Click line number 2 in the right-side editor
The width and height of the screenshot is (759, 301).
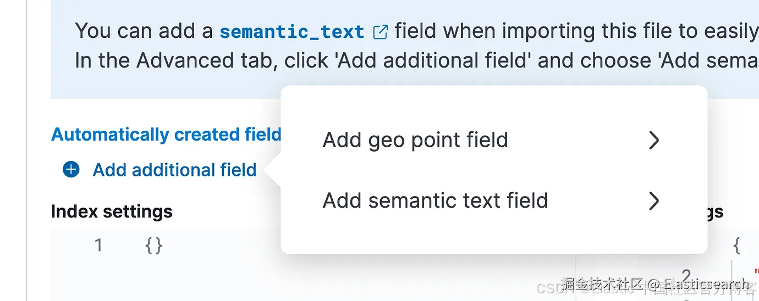(x=686, y=275)
